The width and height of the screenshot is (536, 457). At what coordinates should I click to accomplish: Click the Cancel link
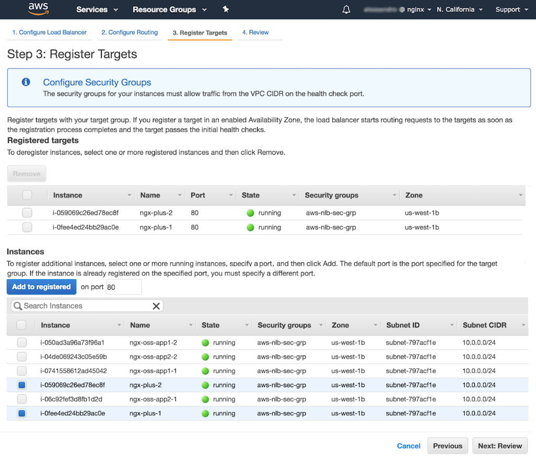[408, 446]
